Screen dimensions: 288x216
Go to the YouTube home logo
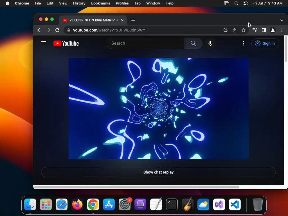click(66, 43)
